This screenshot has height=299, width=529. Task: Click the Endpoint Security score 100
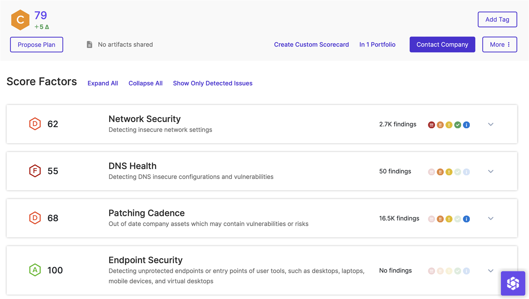click(x=55, y=270)
